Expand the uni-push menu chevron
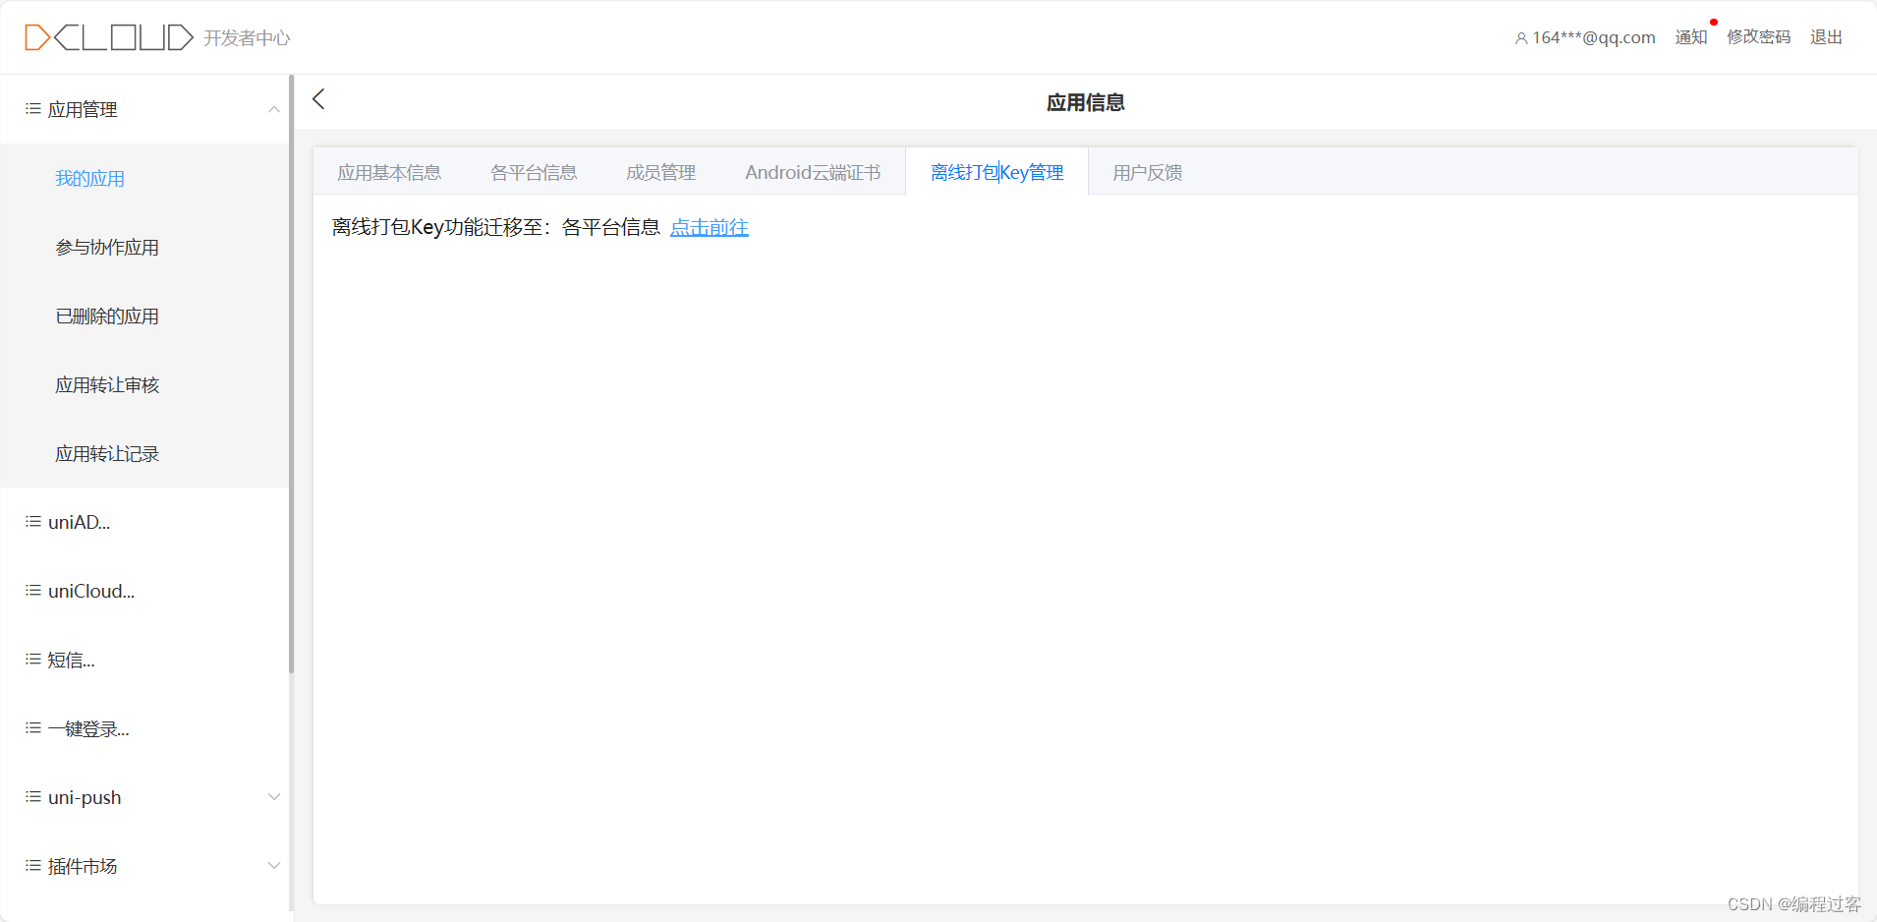The width and height of the screenshot is (1877, 922). pos(274,797)
